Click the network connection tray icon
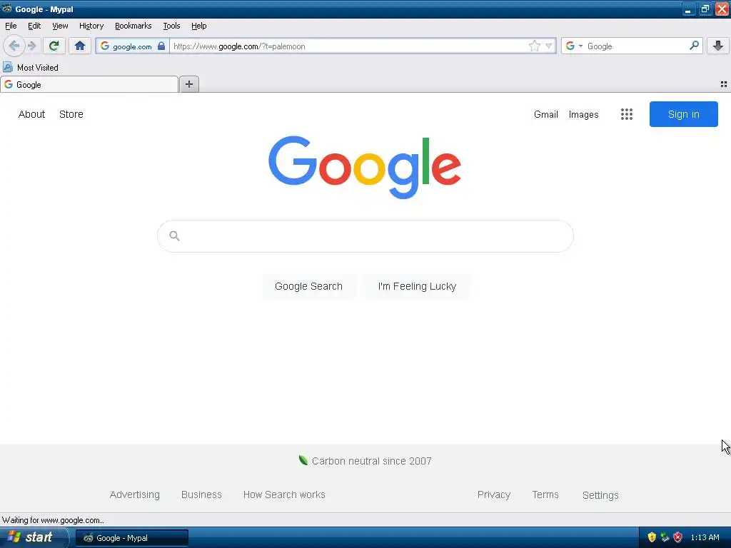731x548 pixels. 665,537
